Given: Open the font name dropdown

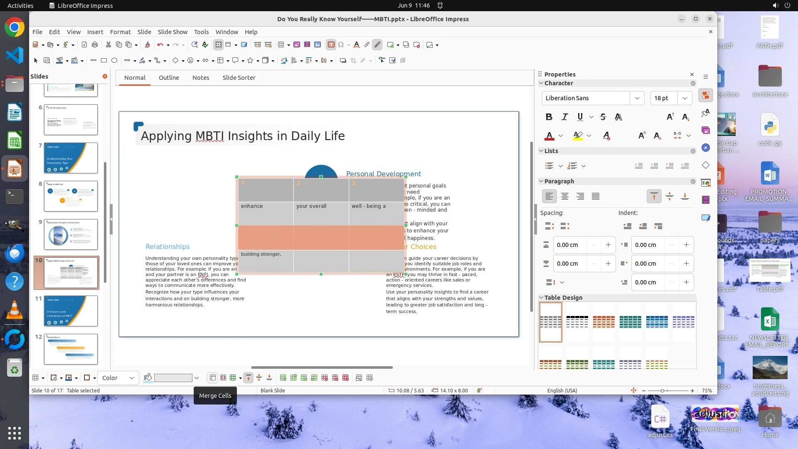Looking at the screenshot, I should [637, 98].
